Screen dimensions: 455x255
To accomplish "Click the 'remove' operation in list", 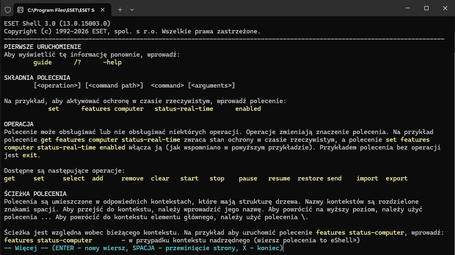I will 133,178.
